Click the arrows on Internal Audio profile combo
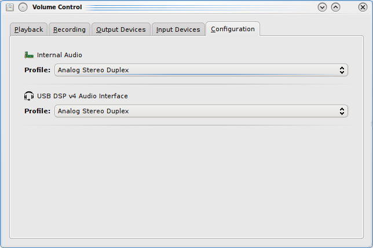 (342, 70)
